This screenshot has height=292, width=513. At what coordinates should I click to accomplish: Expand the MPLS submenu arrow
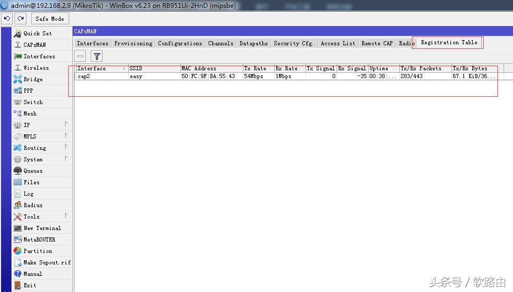pyautogui.click(x=66, y=135)
